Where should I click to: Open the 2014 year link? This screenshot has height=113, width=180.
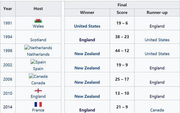tap(8, 107)
